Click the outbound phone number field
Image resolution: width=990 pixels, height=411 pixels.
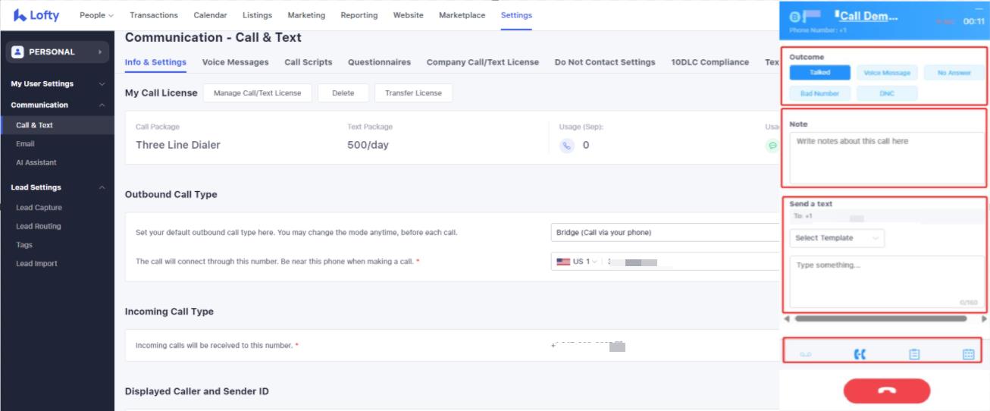pos(692,262)
